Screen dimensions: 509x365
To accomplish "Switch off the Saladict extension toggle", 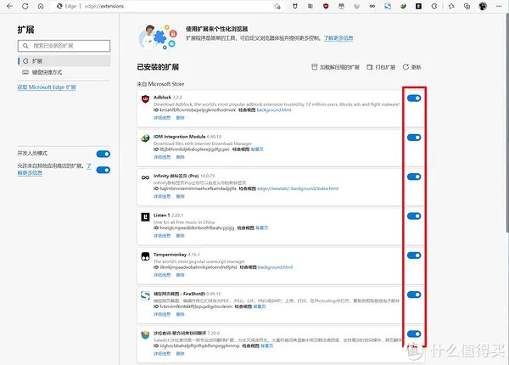I will [x=414, y=334].
